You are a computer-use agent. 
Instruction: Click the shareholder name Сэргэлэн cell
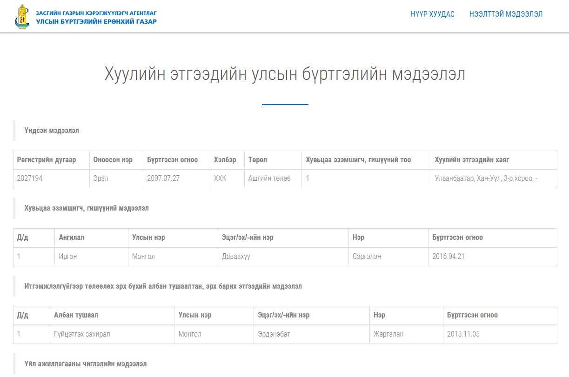pos(388,257)
